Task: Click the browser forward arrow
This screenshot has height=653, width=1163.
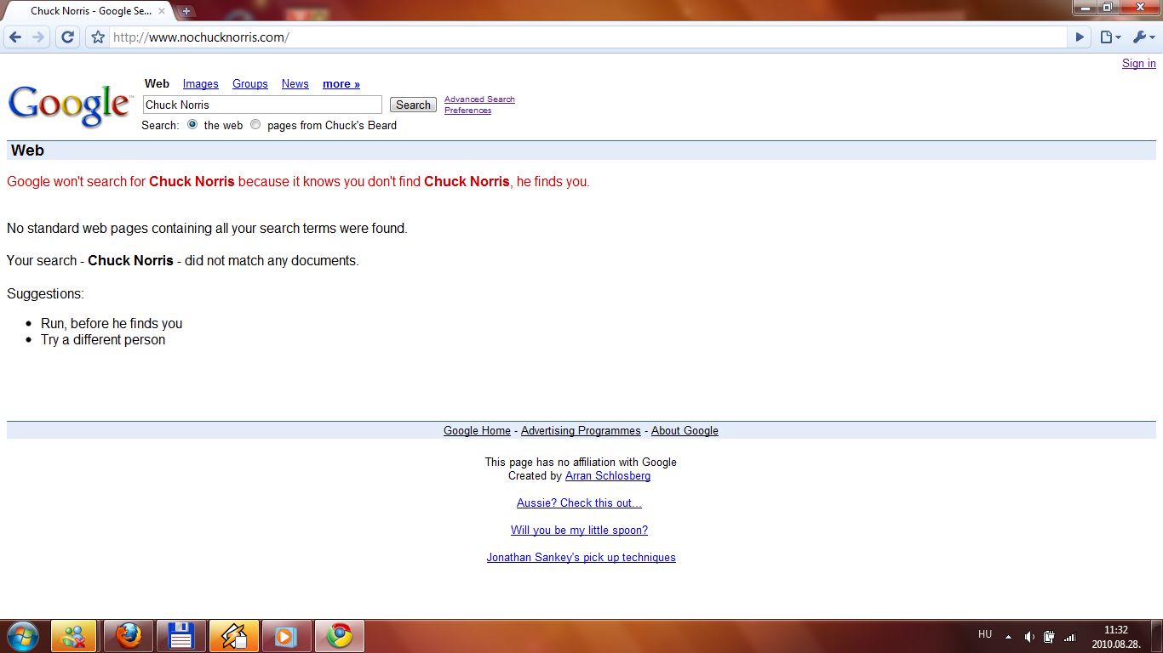Action: pos(38,37)
